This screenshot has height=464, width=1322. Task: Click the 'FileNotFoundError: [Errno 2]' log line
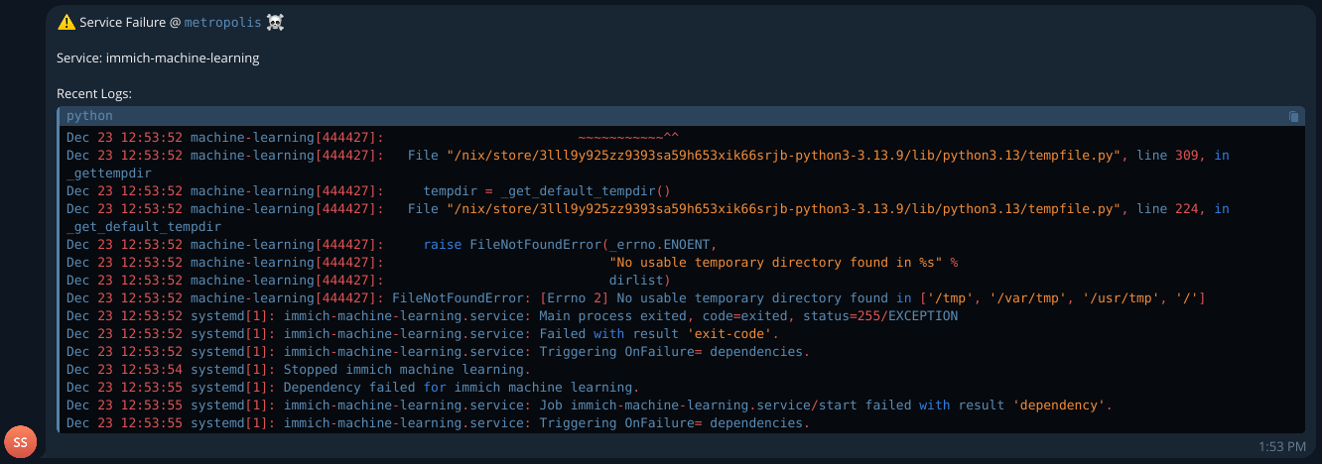(635, 298)
